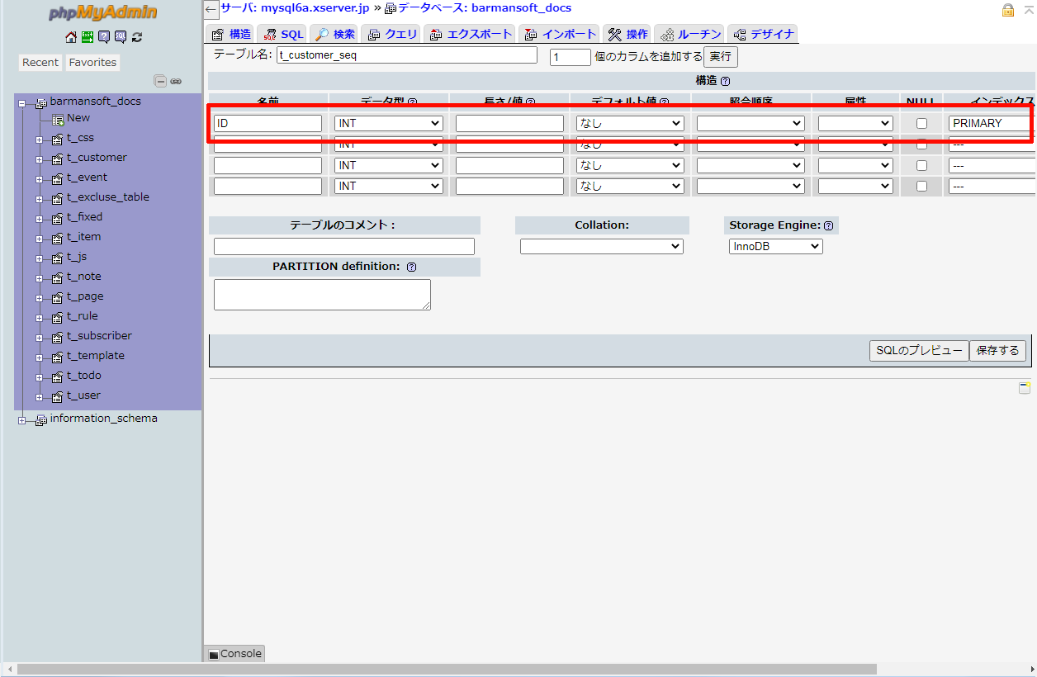Switch to the エクスポート tab
Viewport: 1037px width, 677px height.
point(471,34)
